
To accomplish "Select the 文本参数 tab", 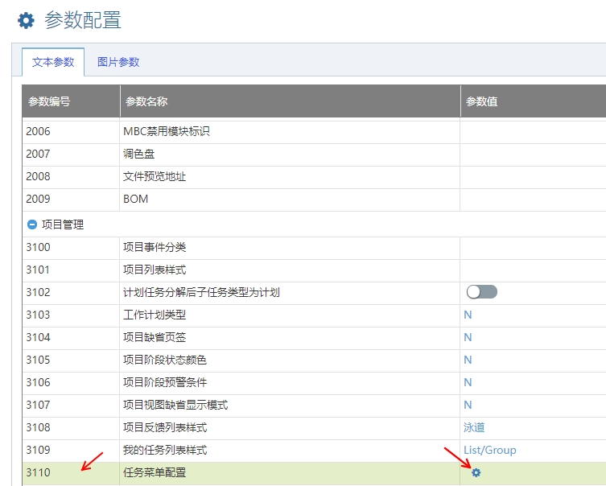I will (x=53, y=62).
